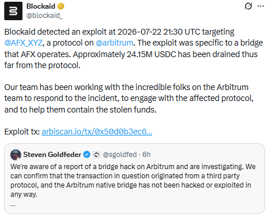Open Blockaid profile avatar logo
The height and width of the screenshot is (217, 268).
point(13,11)
